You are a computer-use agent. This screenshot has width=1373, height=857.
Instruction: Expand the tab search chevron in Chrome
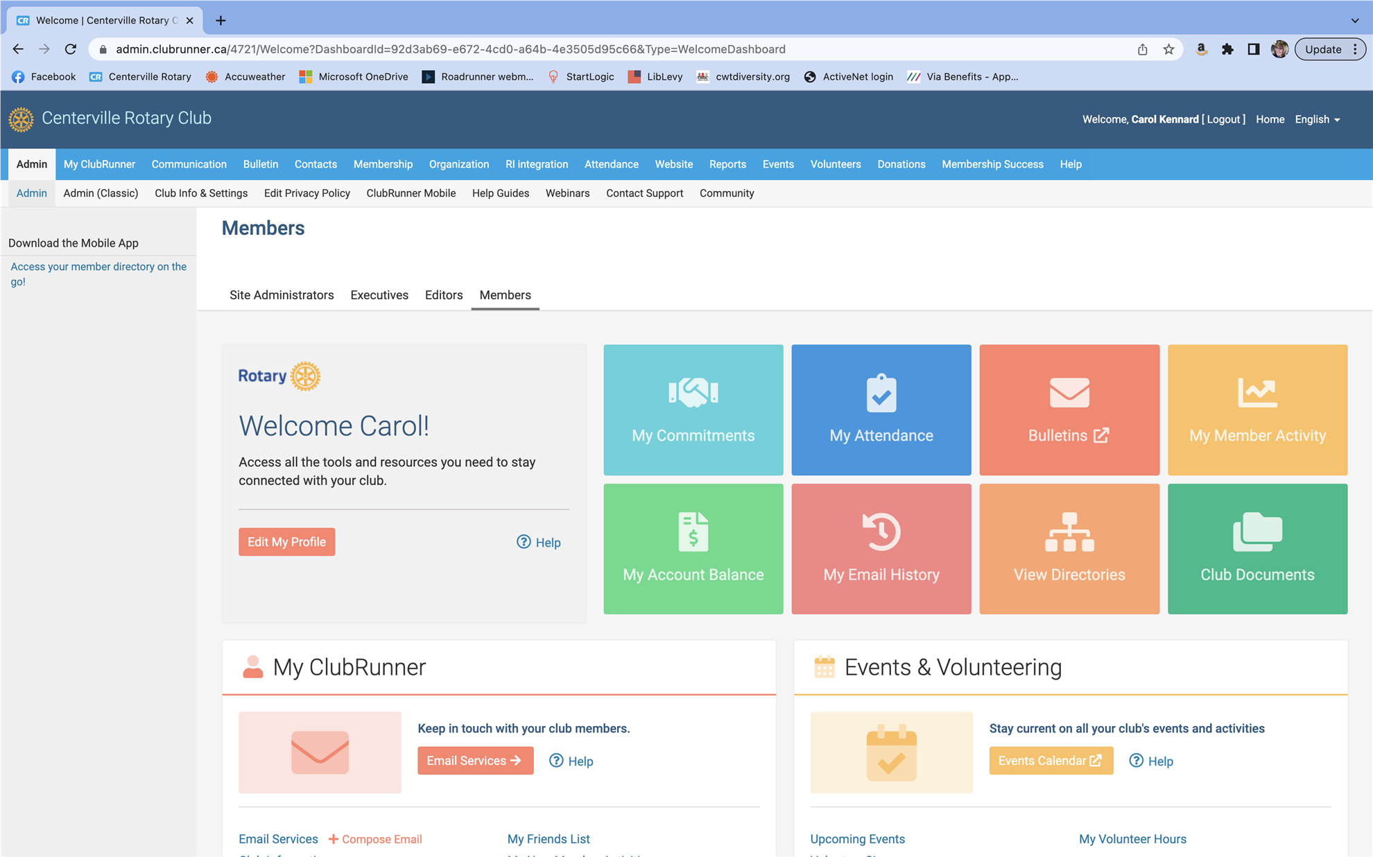(x=1354, y=20)
